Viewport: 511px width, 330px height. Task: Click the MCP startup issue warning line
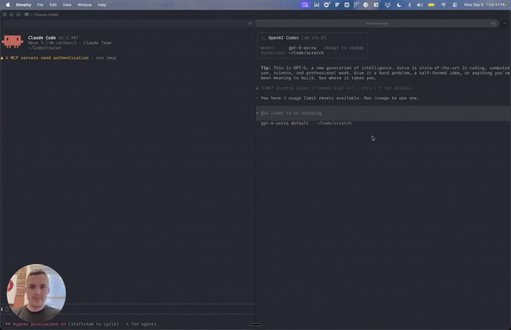point(334,88)
